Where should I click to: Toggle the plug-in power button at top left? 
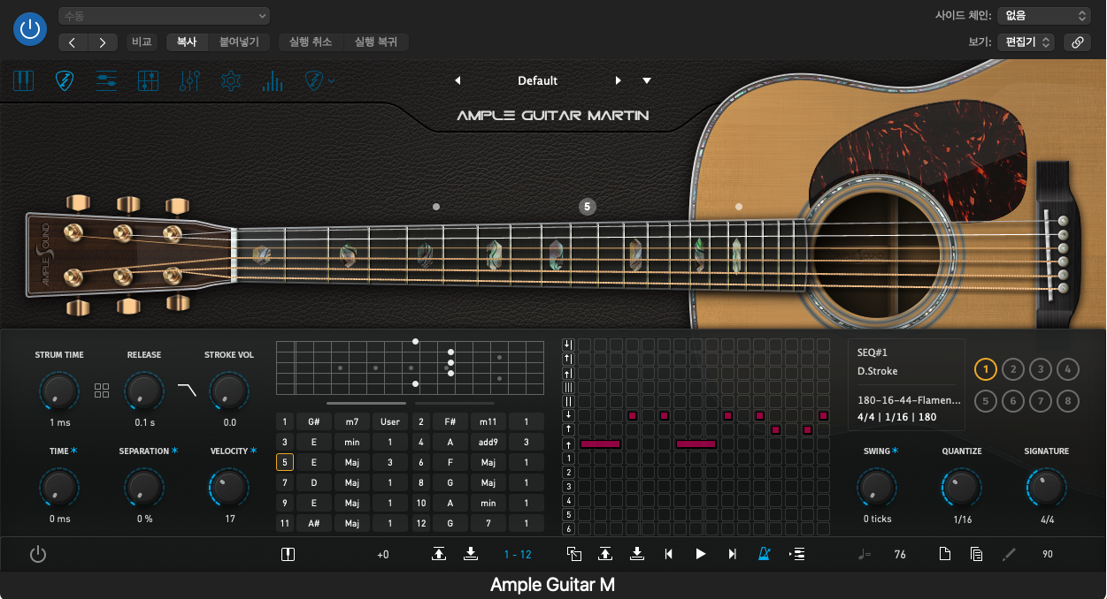(30, 29)
